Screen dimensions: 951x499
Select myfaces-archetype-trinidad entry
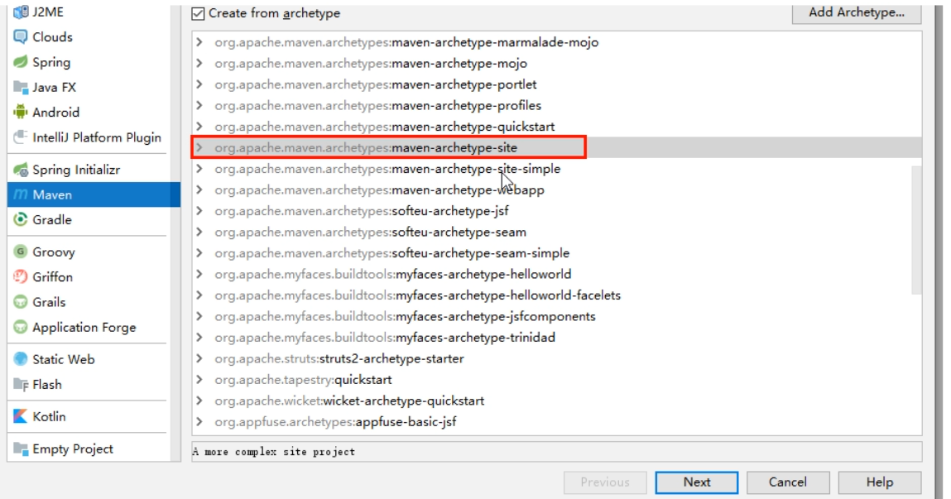tap(385, 338)
